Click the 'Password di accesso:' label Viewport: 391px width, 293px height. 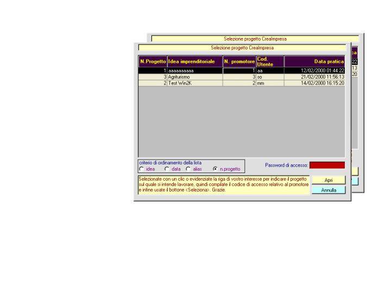pos(286,165)
